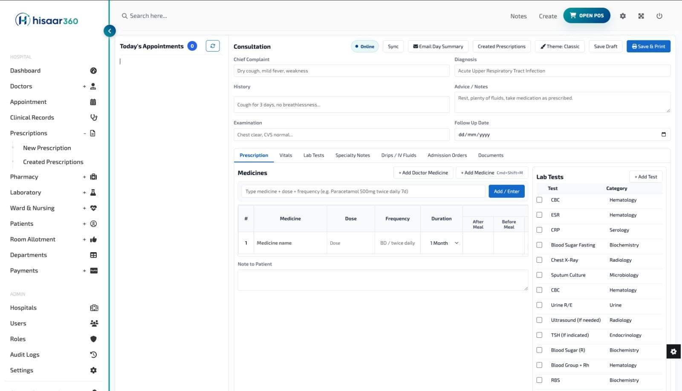Click the sidebar Settings gear icon
Viewport: 682px width, 391px height.
(x=93, y=371)
